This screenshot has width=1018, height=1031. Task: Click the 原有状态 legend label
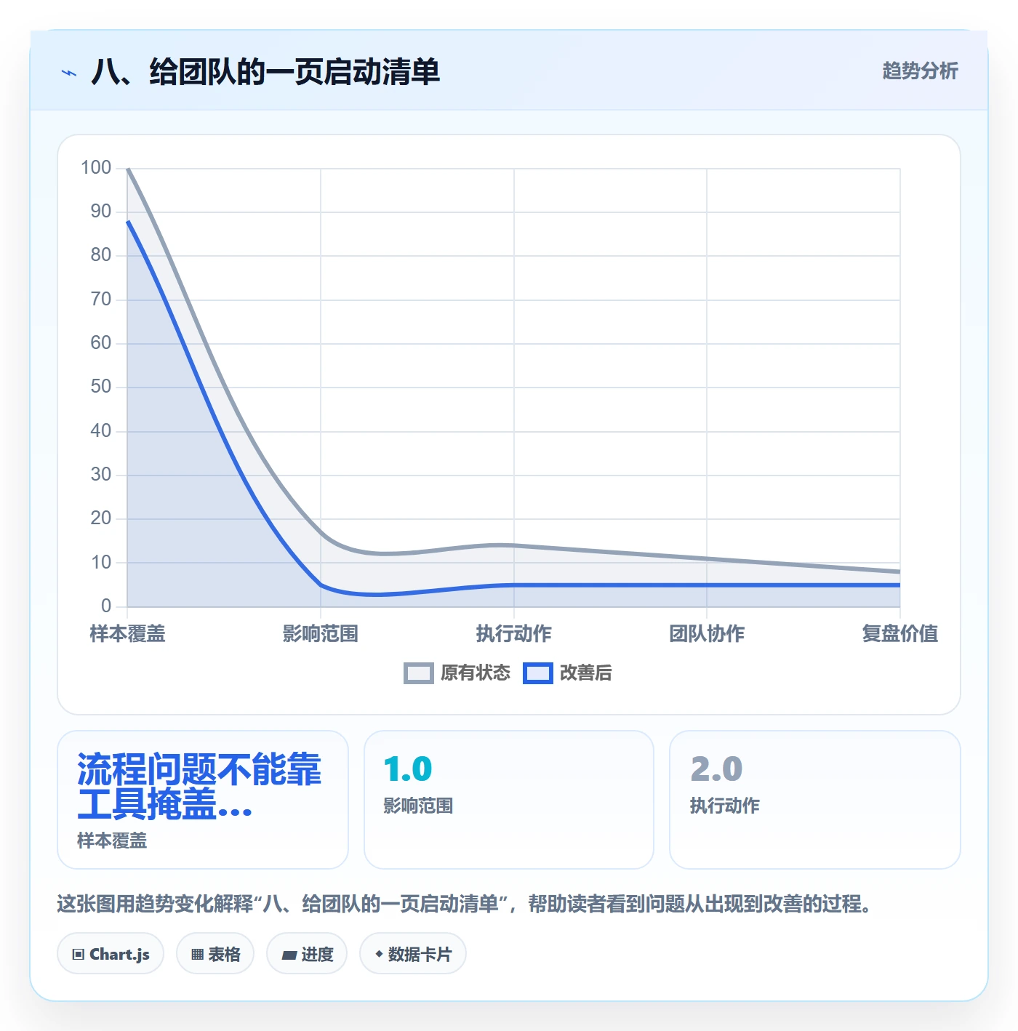click(476, 673)
